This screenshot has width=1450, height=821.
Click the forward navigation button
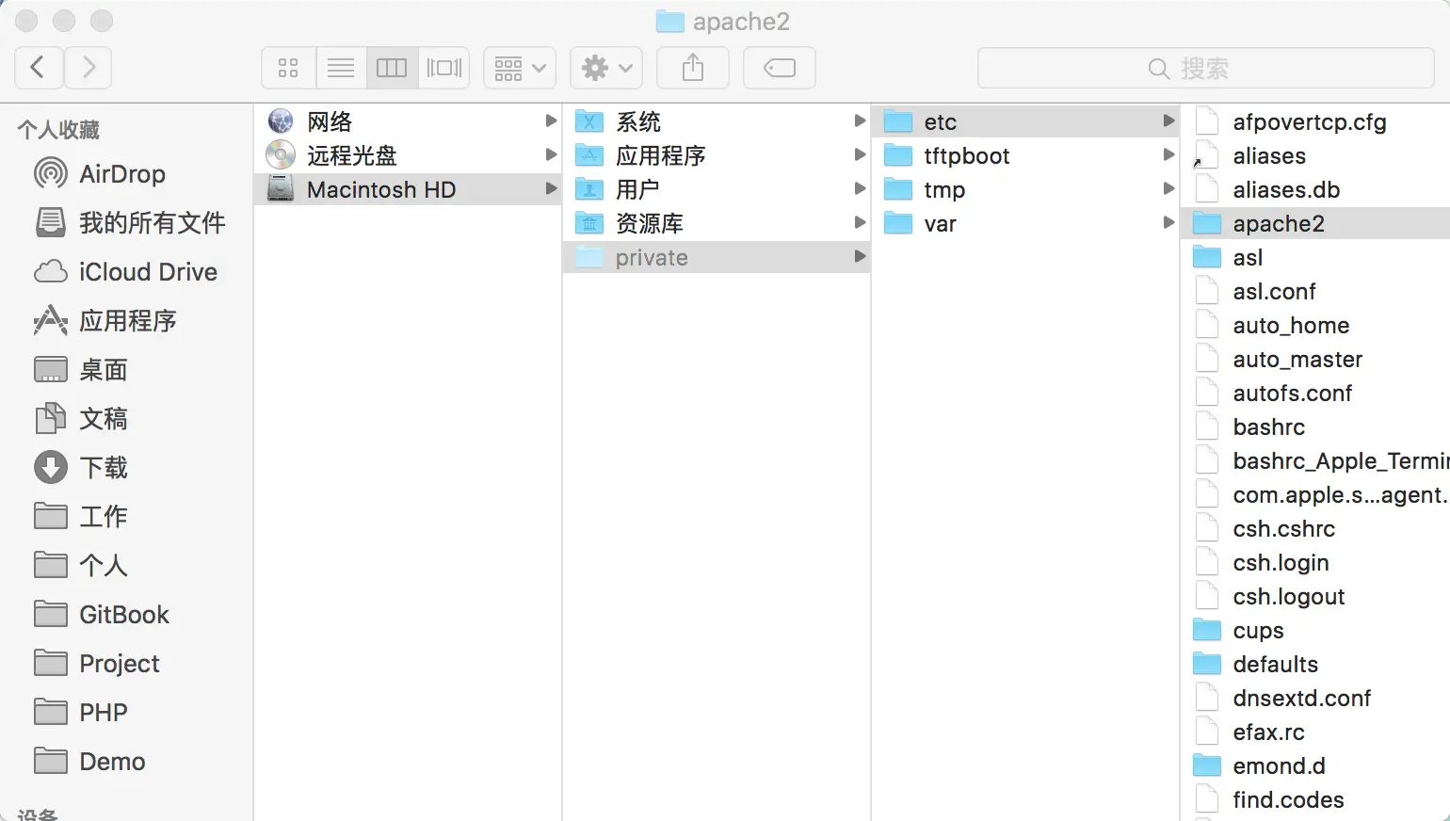tap(88, 67)
